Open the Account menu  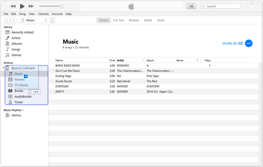point(57,14)
